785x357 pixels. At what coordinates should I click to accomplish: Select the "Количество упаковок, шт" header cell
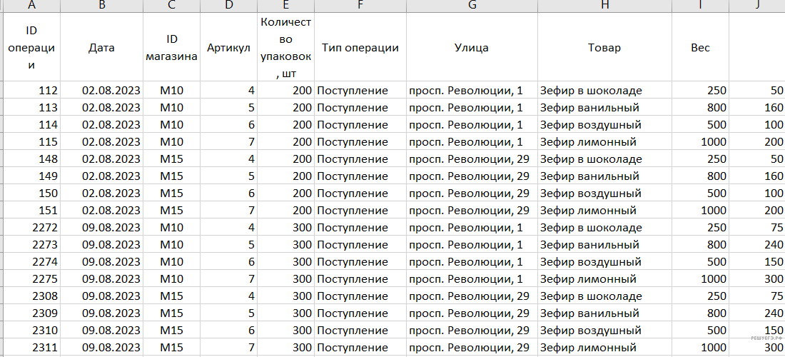(285, 48)
